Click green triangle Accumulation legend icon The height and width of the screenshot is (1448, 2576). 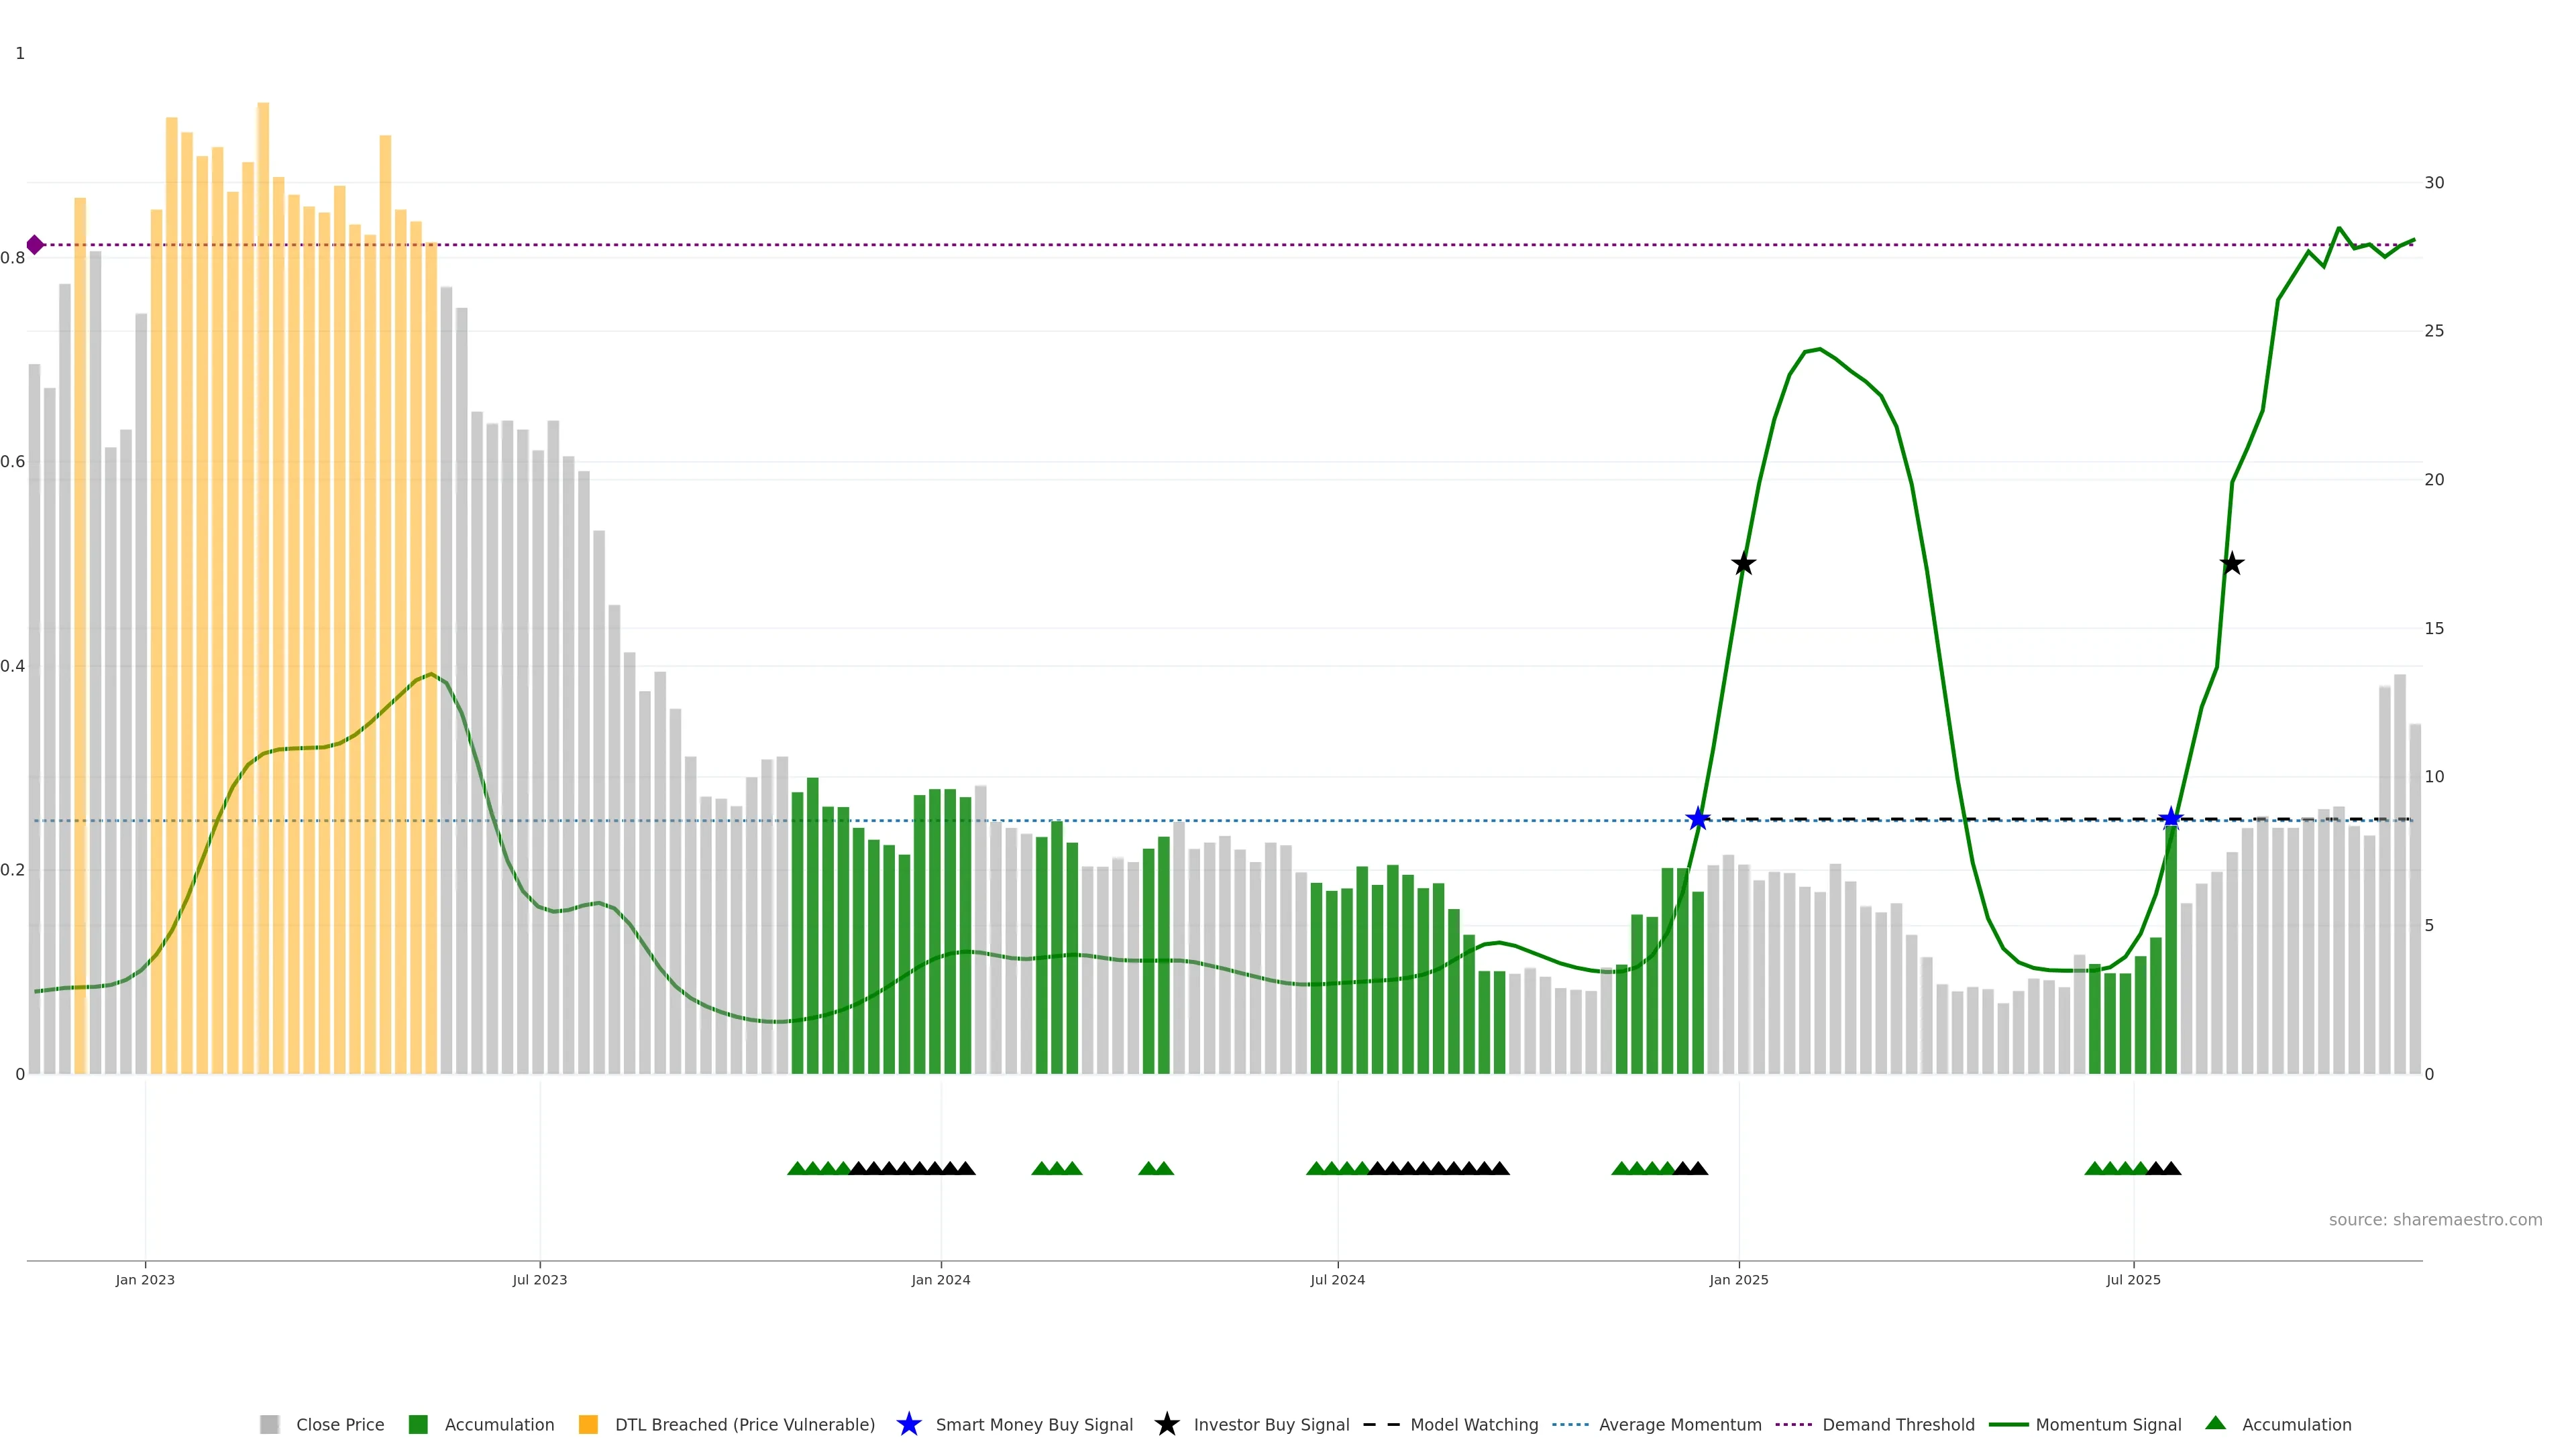point(2215,1423)
